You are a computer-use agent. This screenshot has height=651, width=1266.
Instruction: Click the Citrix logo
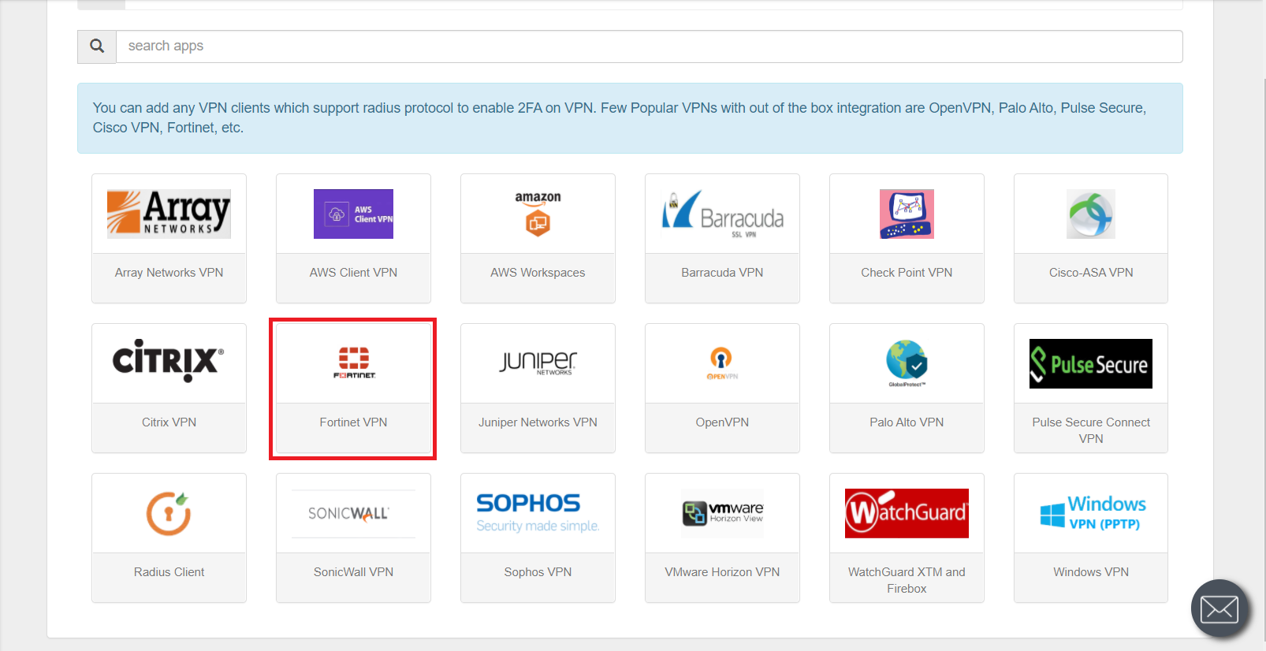click(x=169, y=361)
